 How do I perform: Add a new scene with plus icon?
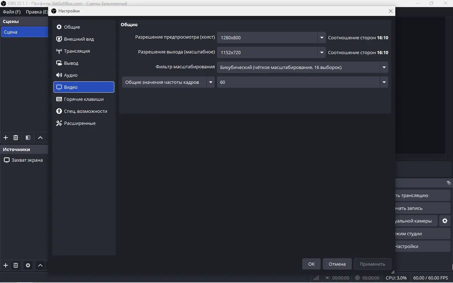pos(6,138)
